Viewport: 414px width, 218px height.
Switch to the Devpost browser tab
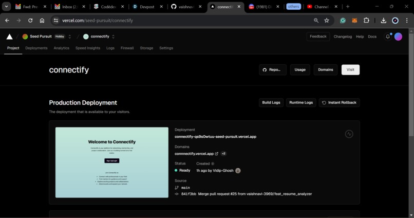[146, 7]
